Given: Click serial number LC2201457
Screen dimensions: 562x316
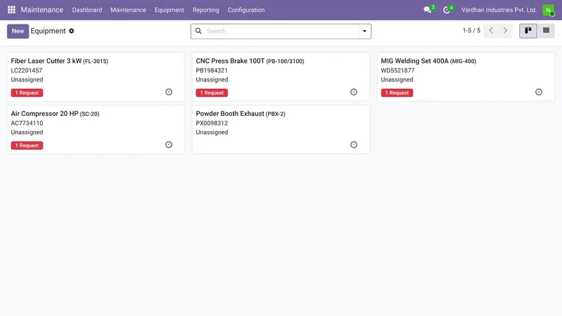Looking at the screenshot, I should [26, 71].
